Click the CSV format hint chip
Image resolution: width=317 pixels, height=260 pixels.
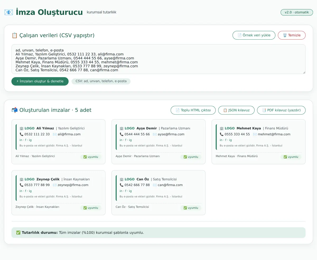101,81
